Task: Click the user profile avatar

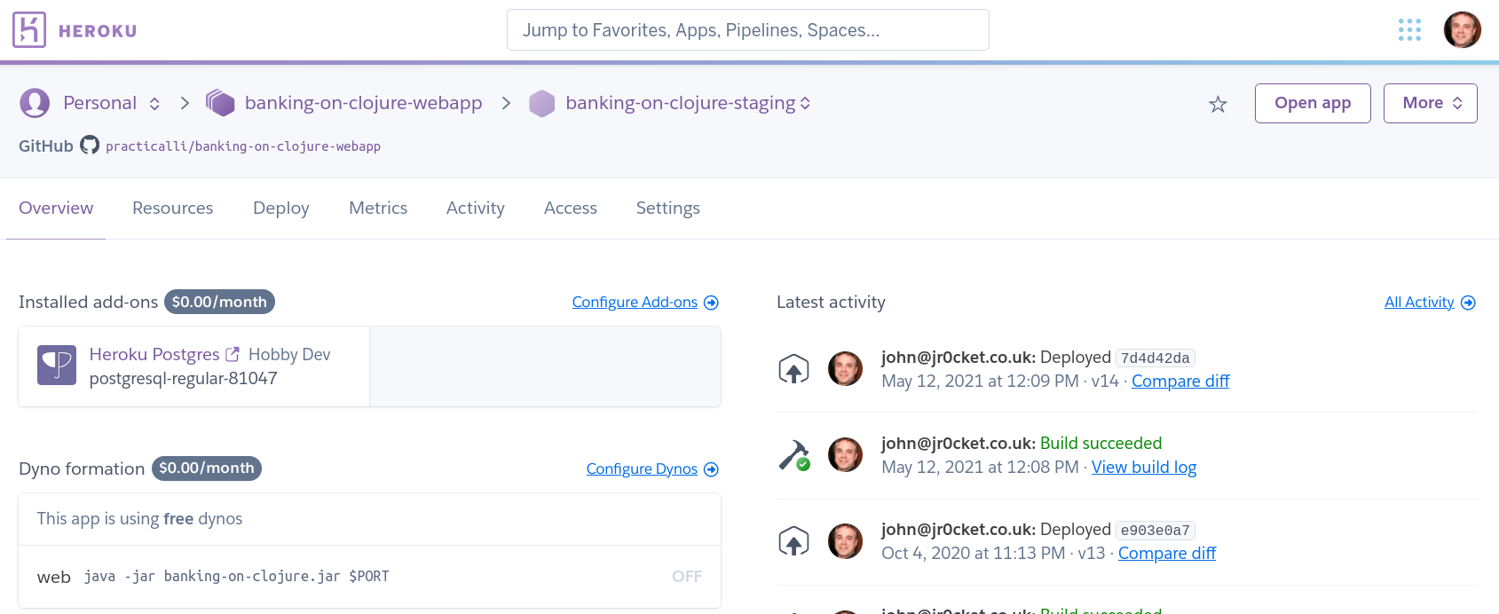Action: pyautogui.click(x=1462, y=30)
